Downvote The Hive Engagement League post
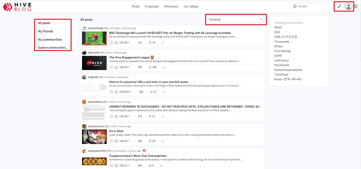Image resolution: width=361 pixels, height=169 pixels. (x=116, y=67)
